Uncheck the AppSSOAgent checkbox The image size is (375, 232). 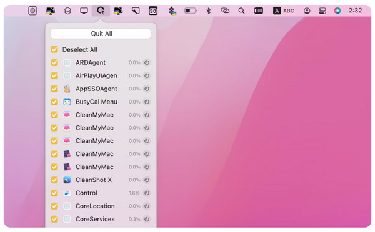click(54, 89)
